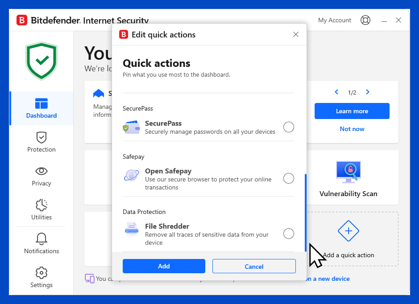This screenshot has height=304, width=419.
Task: Go to the Protection section
Action: [x=41, y=142]
